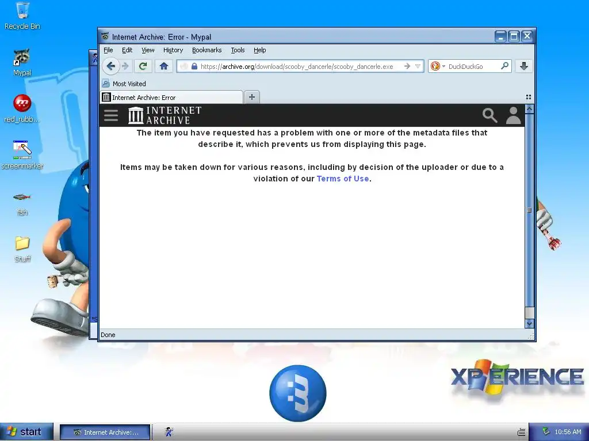The height and width of the screenshot is (441, 589).
Task: Click the page scrollbar up arrow
Action: 529,109
